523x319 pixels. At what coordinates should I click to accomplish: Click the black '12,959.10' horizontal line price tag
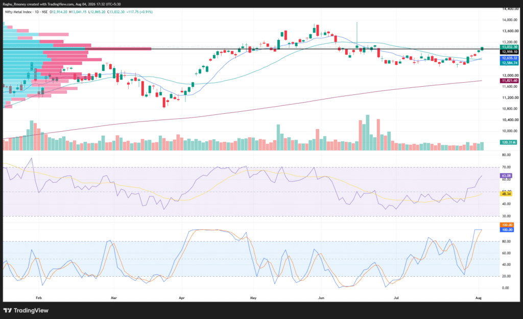509,52
